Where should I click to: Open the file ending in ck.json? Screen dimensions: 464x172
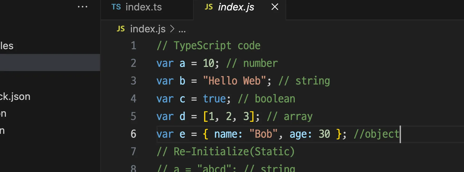pos(15,96)
